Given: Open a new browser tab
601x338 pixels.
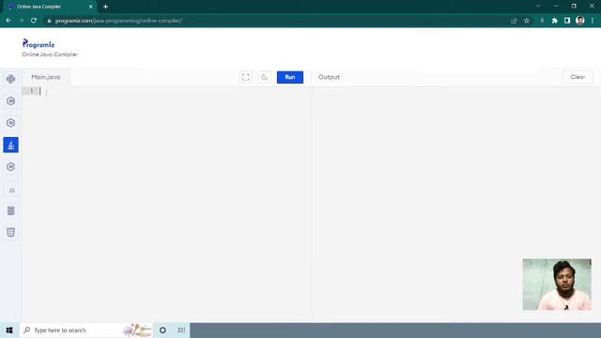Looking at the screenshot, I should click(x=105, y=7).
